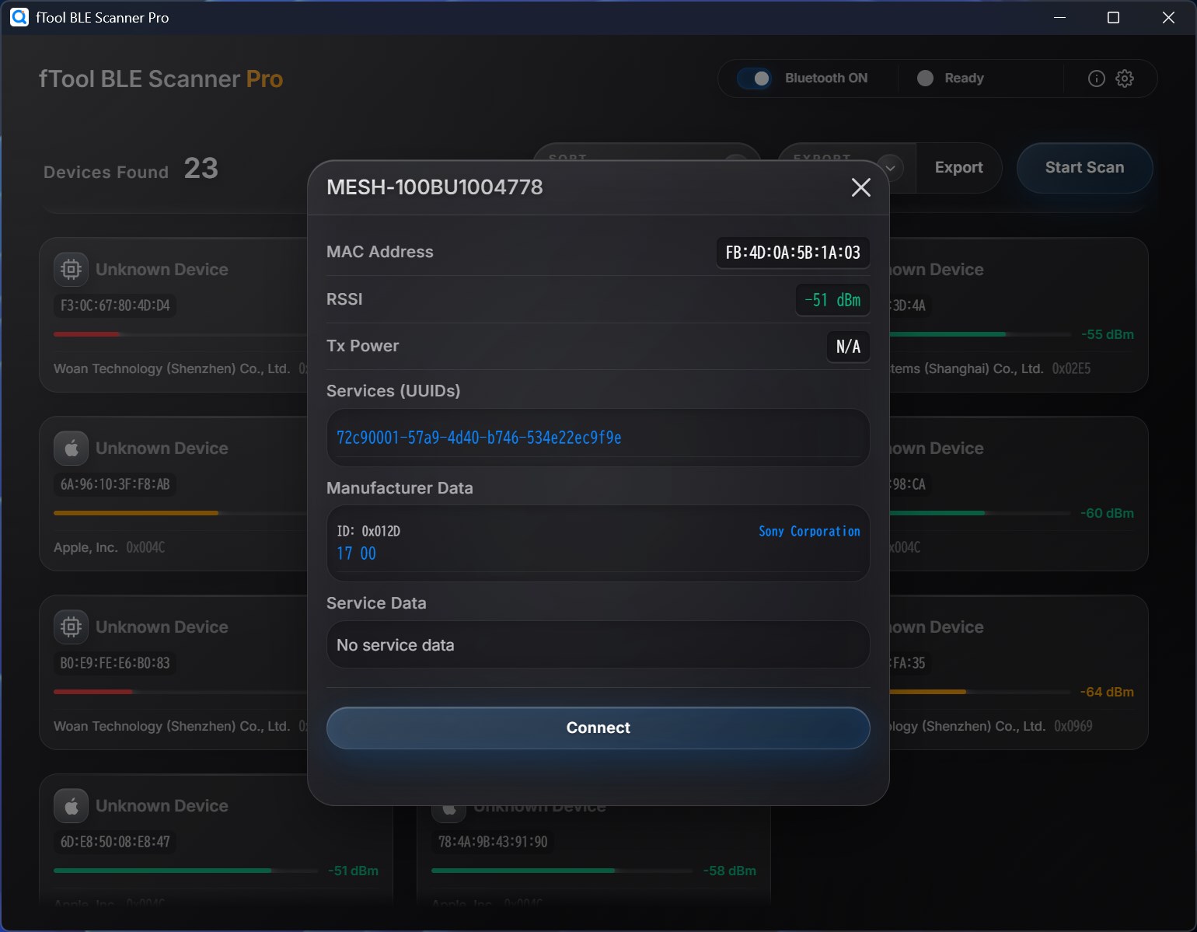Open the settings gear icon
The height and width of the screenshot is (932, 1197).
point(1124,78)
